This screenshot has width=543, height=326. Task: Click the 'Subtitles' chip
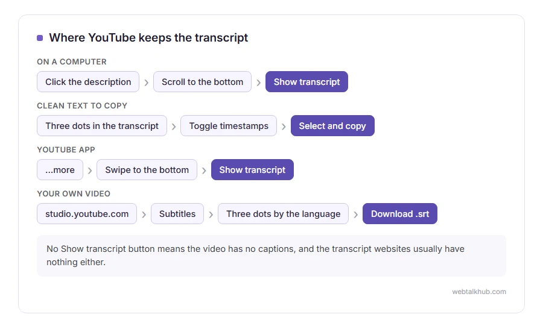click(177, 214)
